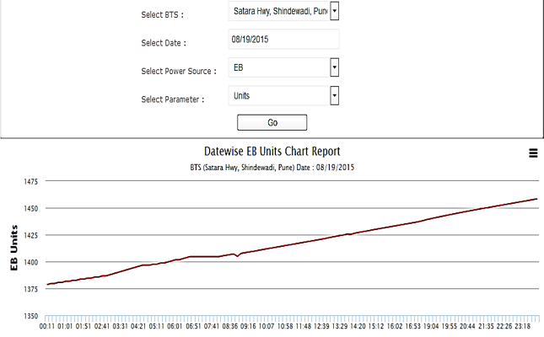This screenshot has width=544, height=337.
Task: Click the 1475 y-axis label
Action: (x=32, y=181)
